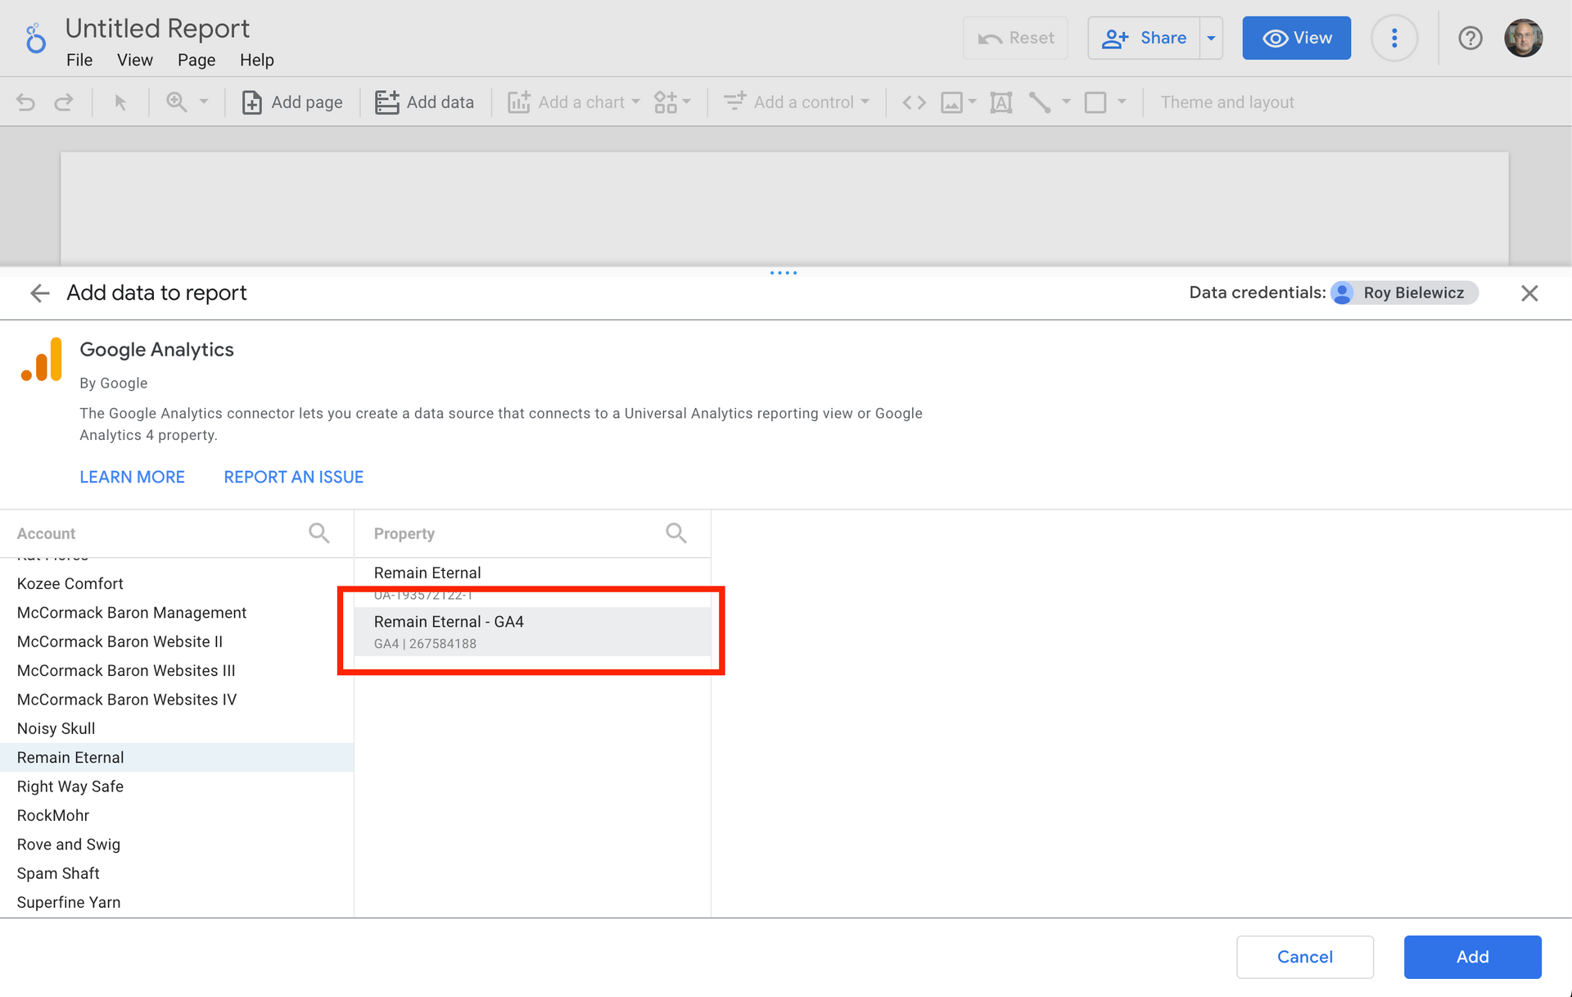Select the RockMohr account

177,815
